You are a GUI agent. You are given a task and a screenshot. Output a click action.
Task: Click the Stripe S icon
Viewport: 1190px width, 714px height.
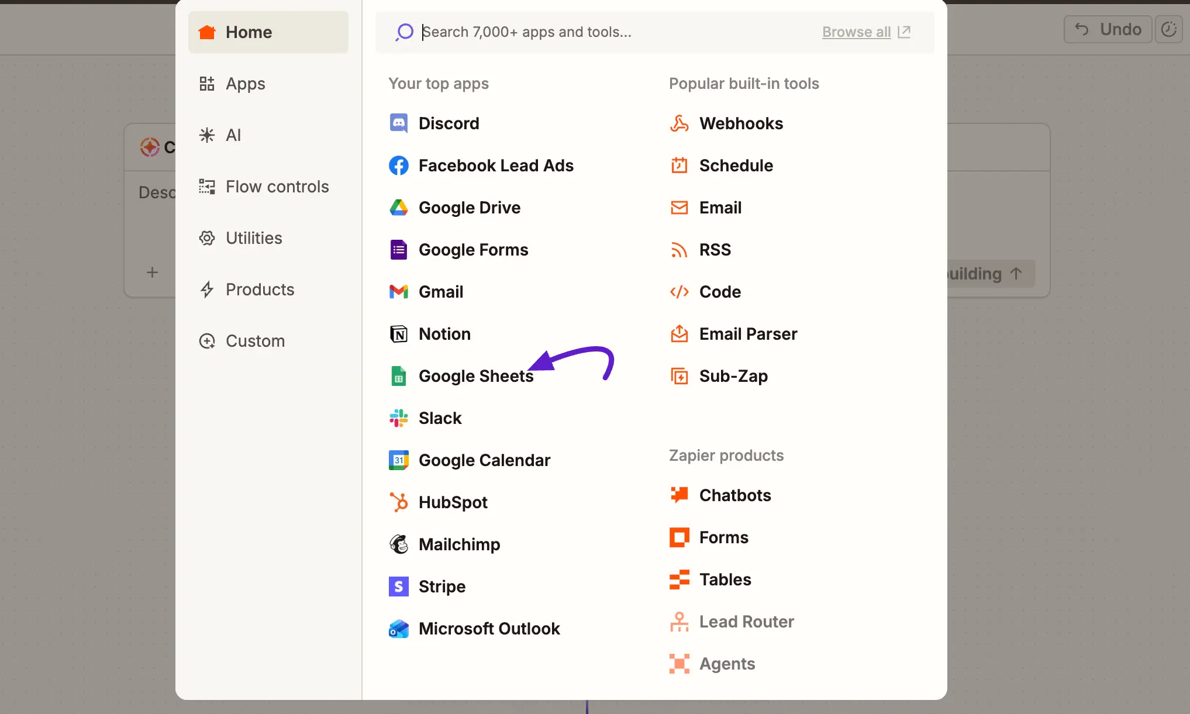[x=398, y=587]
